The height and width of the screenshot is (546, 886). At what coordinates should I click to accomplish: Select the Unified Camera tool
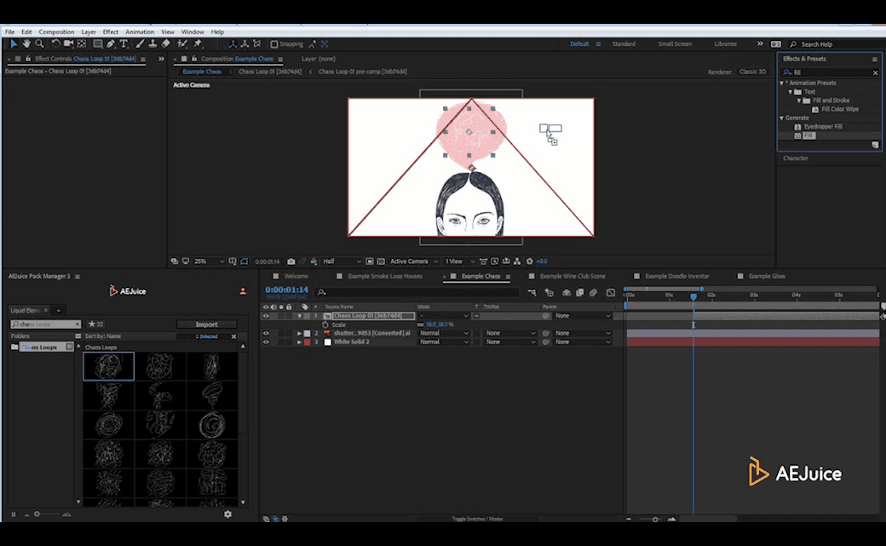tap(68, 43)
